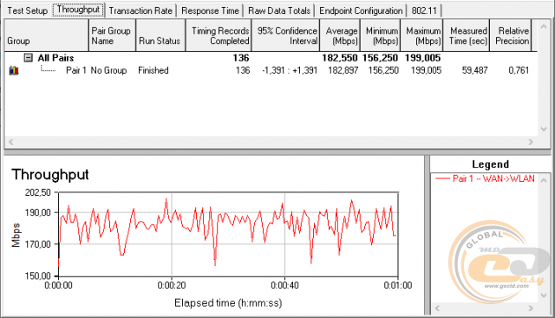Switch to the Test Setup tab
This screenshot has height=318, width=555.
27,10
